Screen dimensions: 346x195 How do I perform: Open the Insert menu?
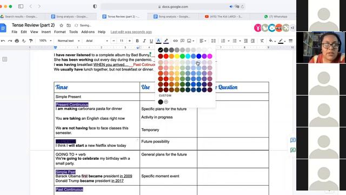coord(46,32)
